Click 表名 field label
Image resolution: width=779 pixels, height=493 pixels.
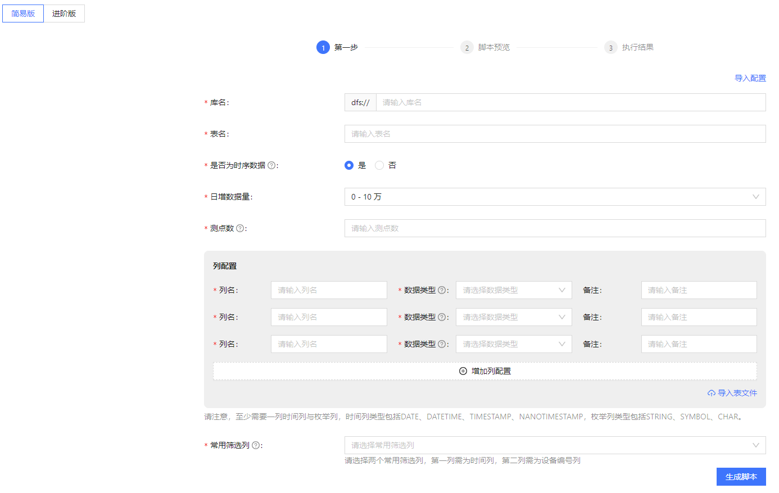220,134
